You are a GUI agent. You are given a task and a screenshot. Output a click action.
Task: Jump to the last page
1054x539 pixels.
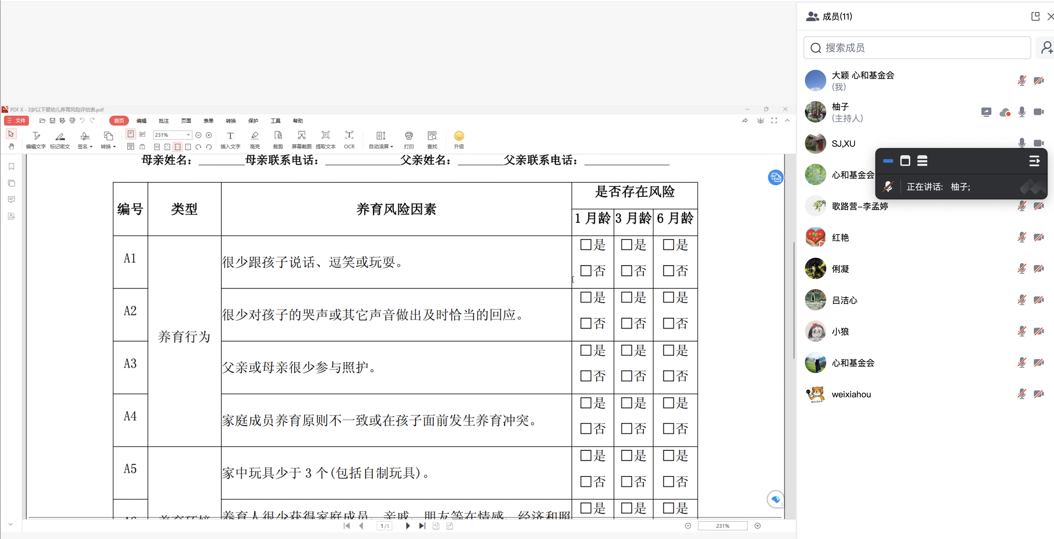pyautogui.click(x=422, y=525)
